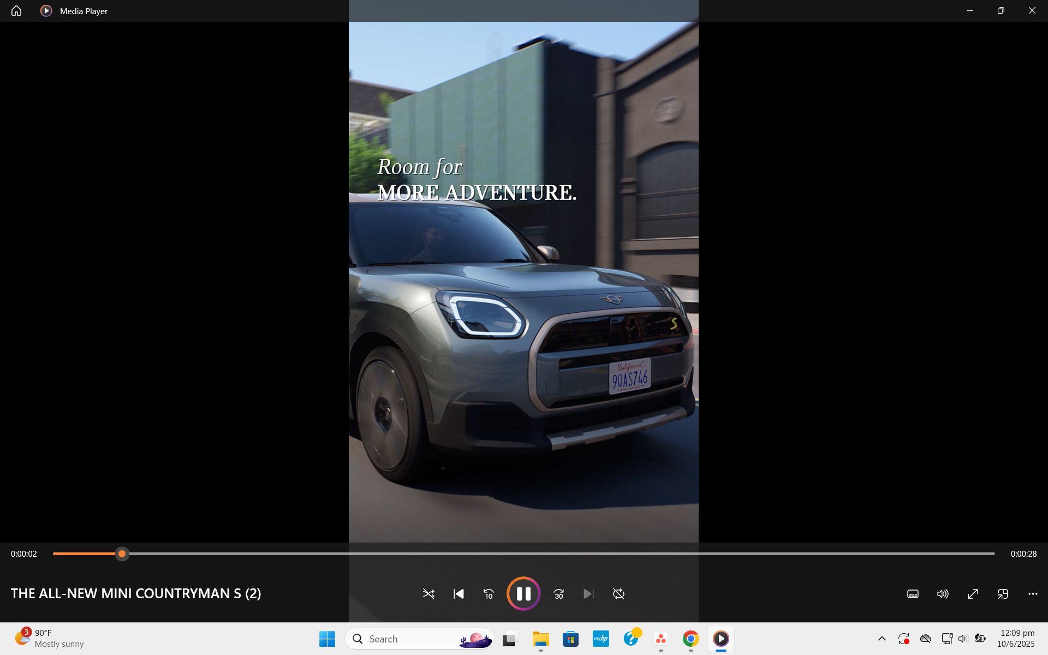
Task: Open the volume control
Action: coord(943,593)
